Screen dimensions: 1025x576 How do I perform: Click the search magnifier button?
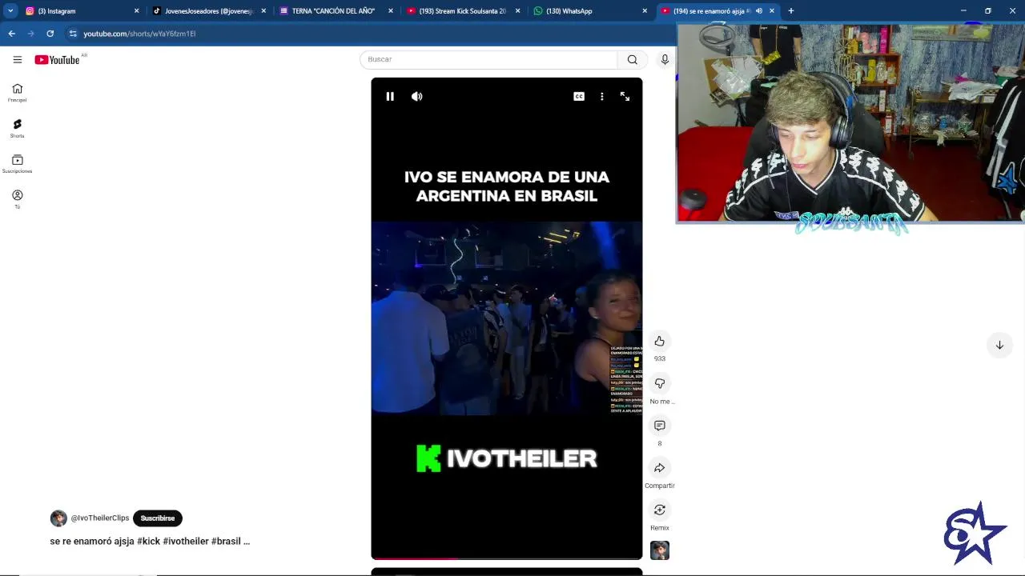pos(633,59)
